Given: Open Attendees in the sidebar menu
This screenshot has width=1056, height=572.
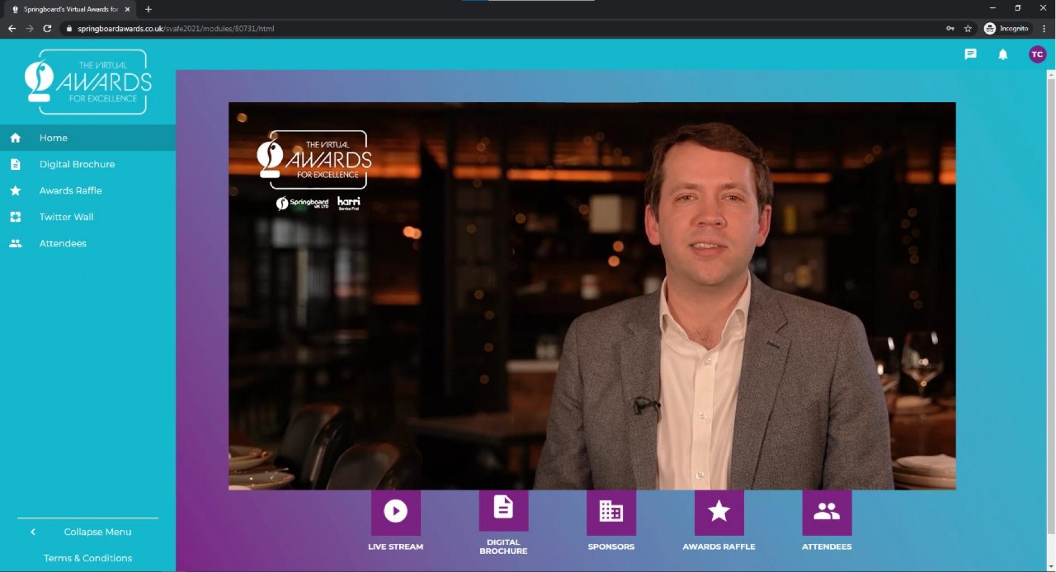Looking at the screenshot, I should tap(88, 243).
